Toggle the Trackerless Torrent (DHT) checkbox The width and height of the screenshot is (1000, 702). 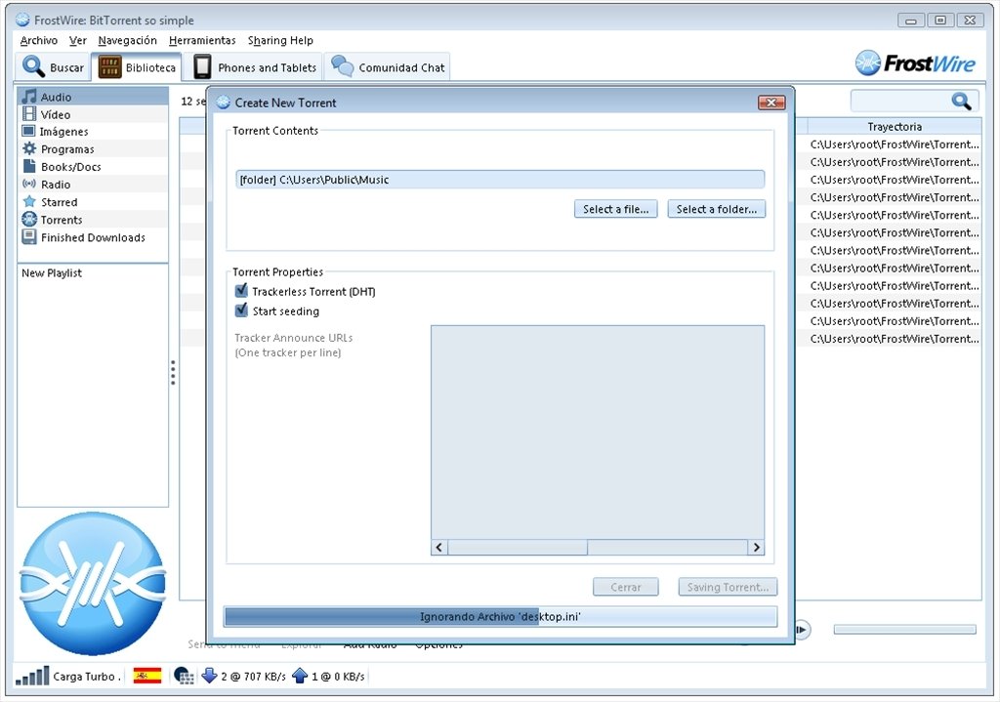(x=241, y=291)
